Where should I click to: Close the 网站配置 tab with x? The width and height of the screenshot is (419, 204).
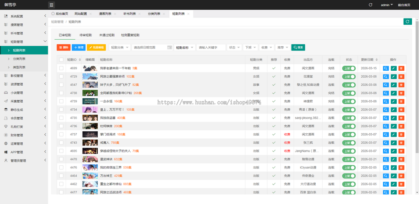click(x=90, y=14)
